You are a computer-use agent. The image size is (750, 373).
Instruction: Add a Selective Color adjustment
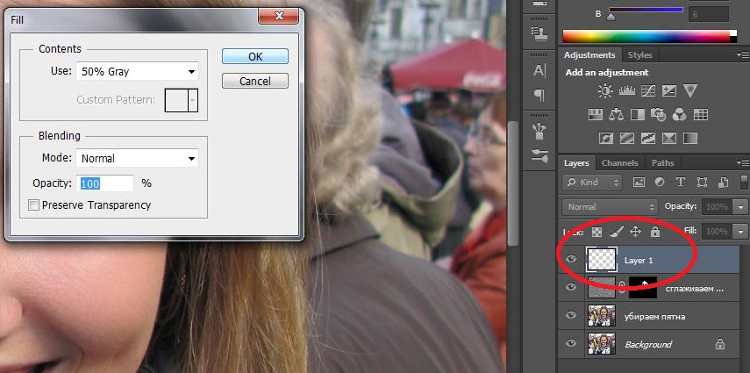[x=669, y=139]
